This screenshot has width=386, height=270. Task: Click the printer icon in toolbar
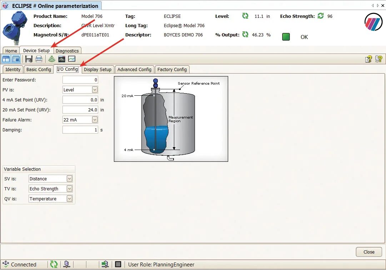pyautogui.click(x=39, y=59)
